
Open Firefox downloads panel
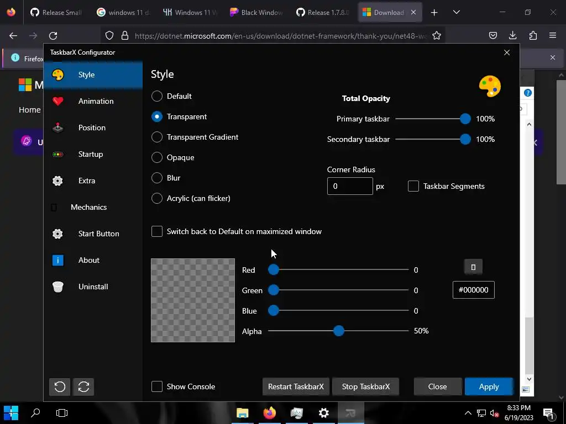pos(512,35)
